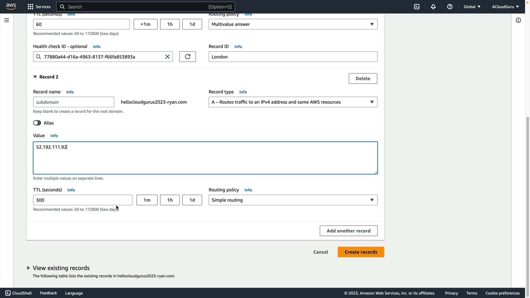
Task: Click the Record name subdomain field
Action: (73, 102)
